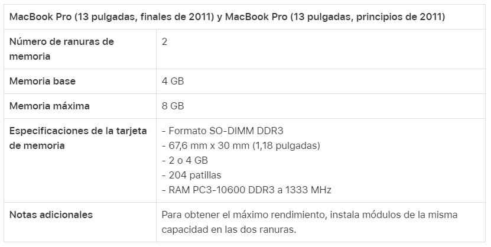Image resolution: width=491 pixels, height=247 pixels.
Task: Click the "8 GB" maximum memory value
Action: (x=173, y=106)
